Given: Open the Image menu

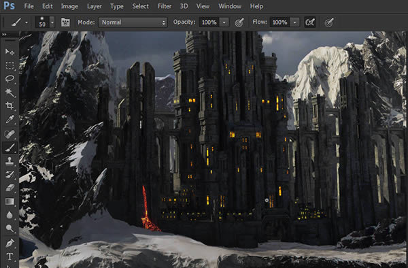Looking at the screenshot, I should click(69, 6).
